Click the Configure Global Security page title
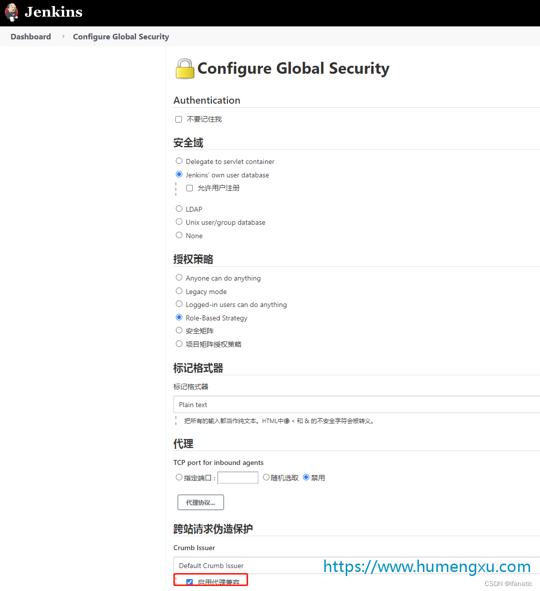The height and width of the screenshot is (591, 540). point(293,69)
